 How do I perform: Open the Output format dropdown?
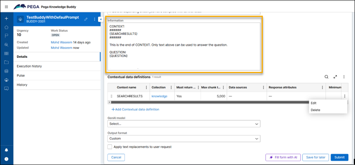184,138
